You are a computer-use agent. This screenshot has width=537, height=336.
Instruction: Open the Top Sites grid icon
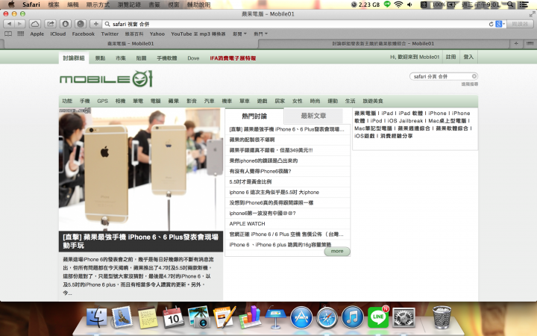[x=21, y=34]
